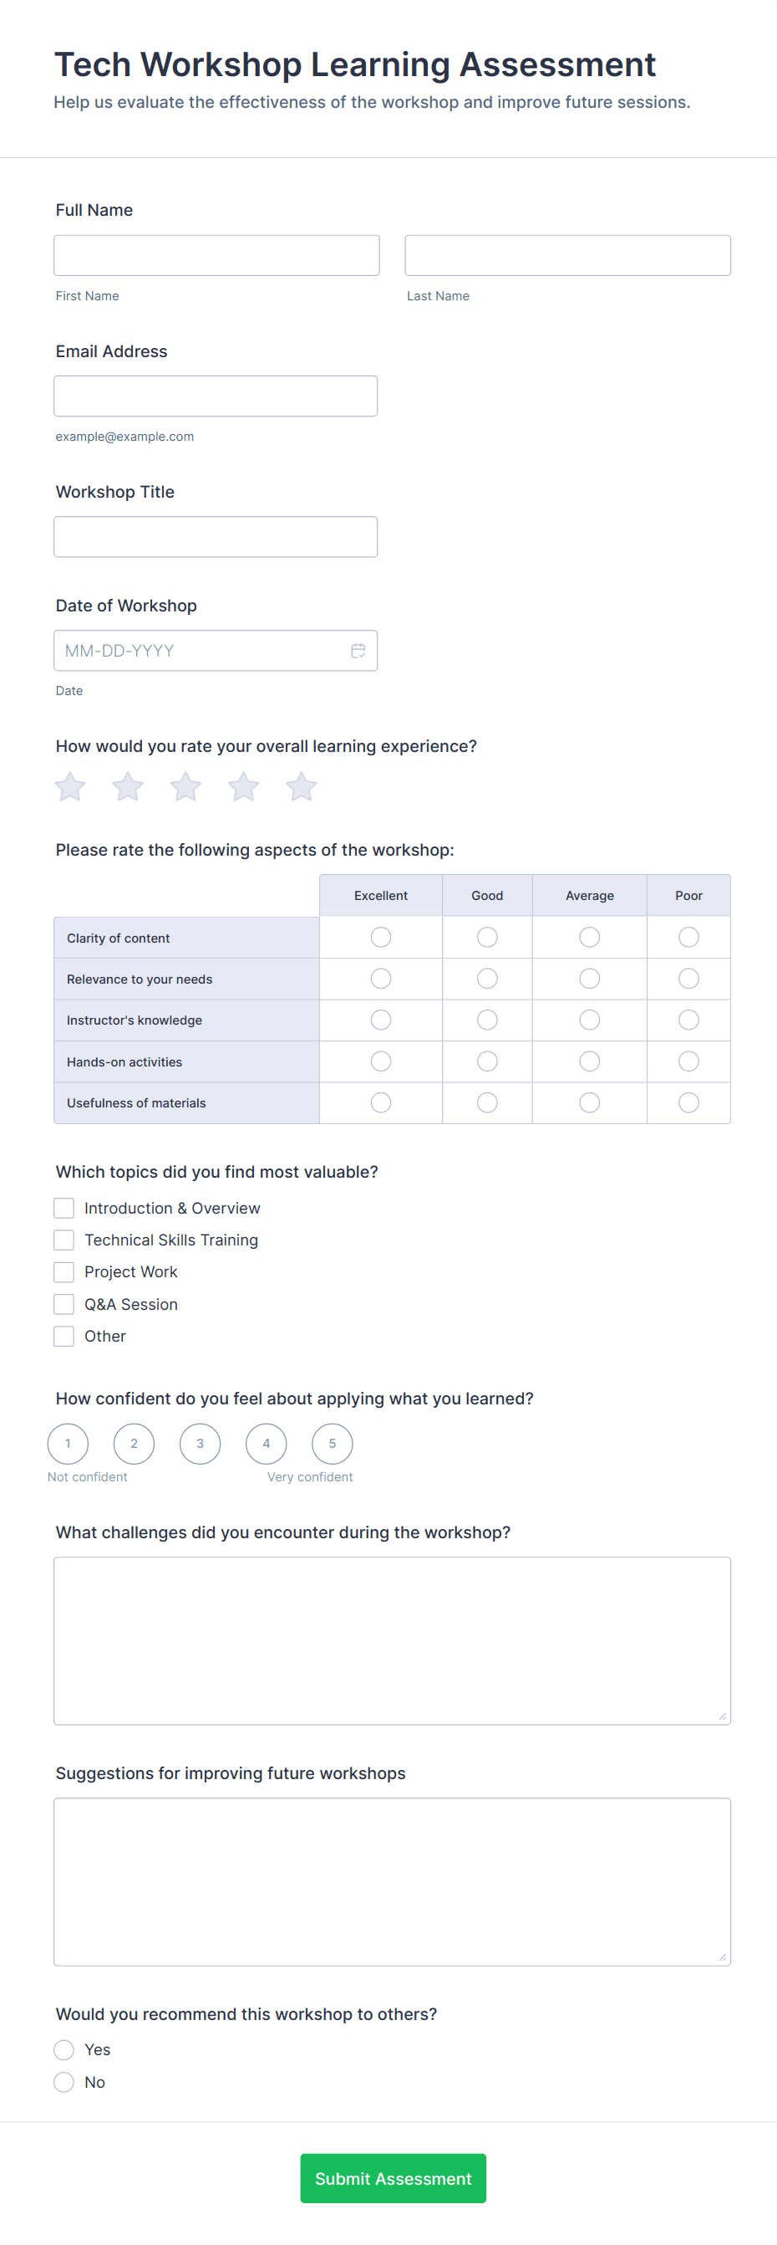Viewport: 777px width, 2245px height.
Task: Mark Clarity of content as Excellent
Action: [381, 937]
